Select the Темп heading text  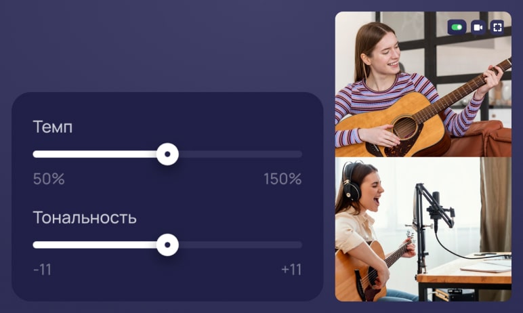coord(53,127)
